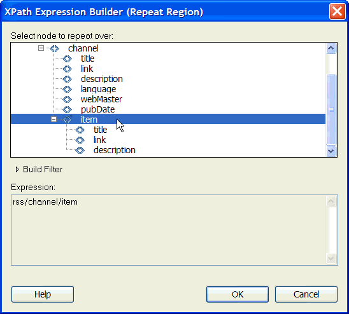Expand the Build Filter section
349x314 pixels.
(x=17, y=170)
